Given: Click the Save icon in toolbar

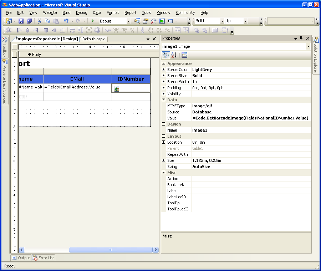Looking at the screenshot, I should 21,21.
